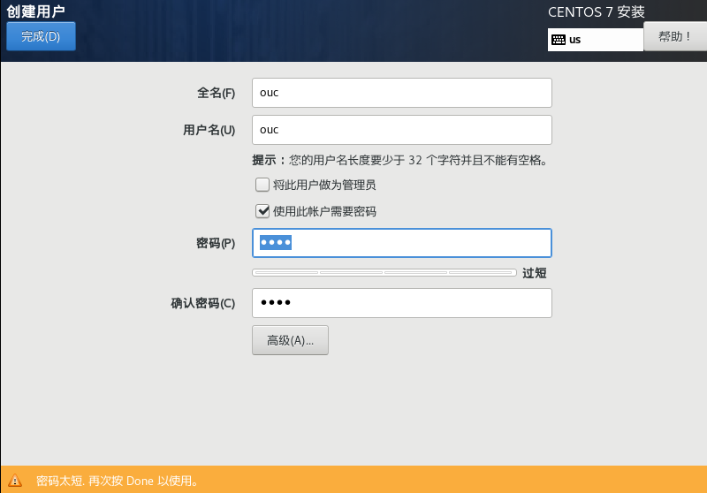Click the warning triangle icon

point(15,481)
